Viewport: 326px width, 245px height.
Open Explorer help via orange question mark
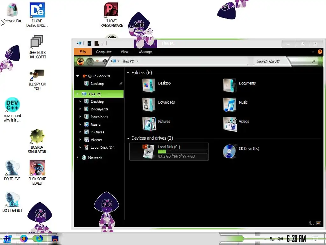point(320,52)
